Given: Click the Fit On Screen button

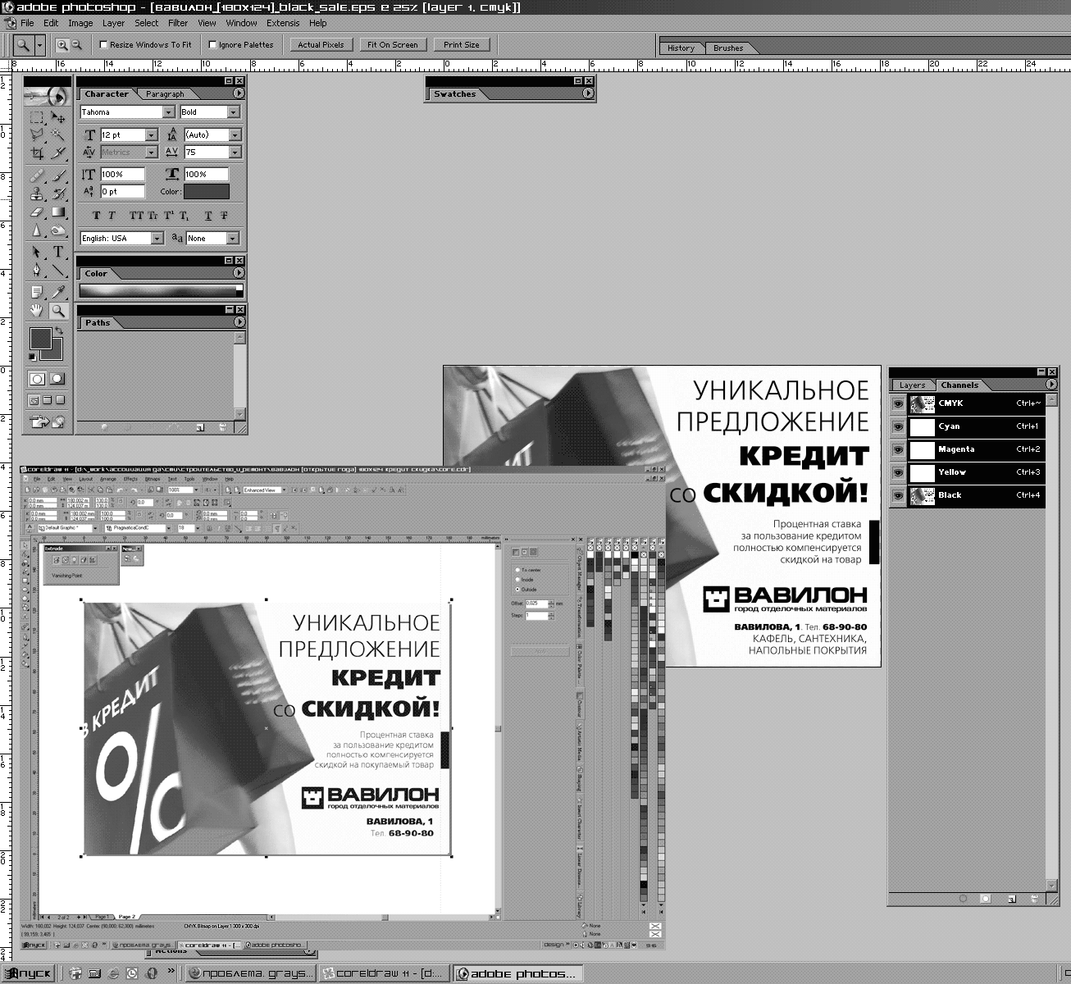Looking at the screenshot, I should click(392, 45).
